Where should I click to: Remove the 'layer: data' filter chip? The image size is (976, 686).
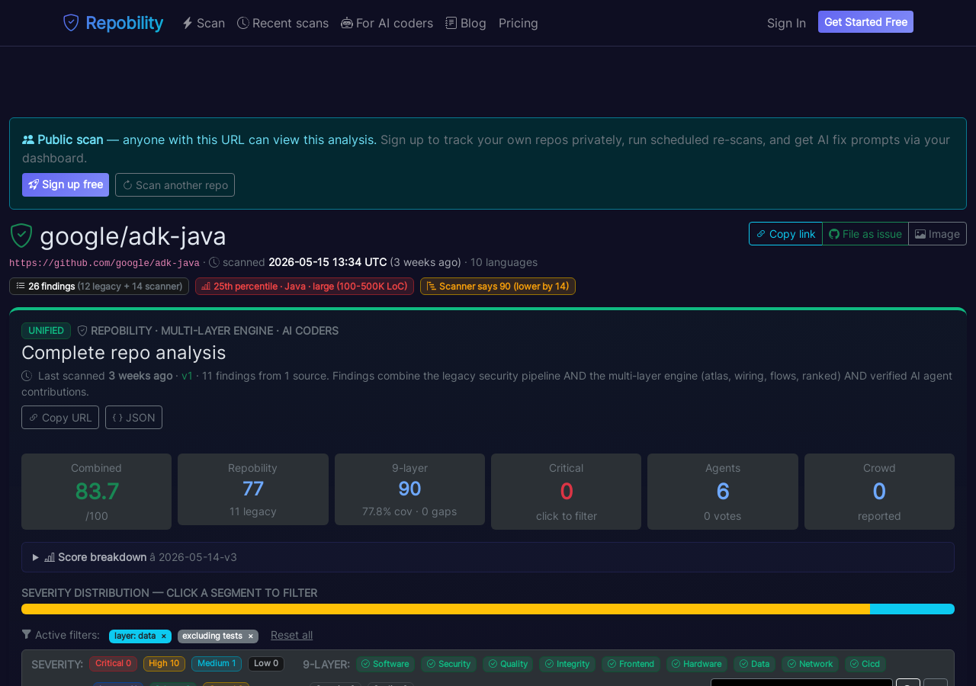(x=163, y=636)
